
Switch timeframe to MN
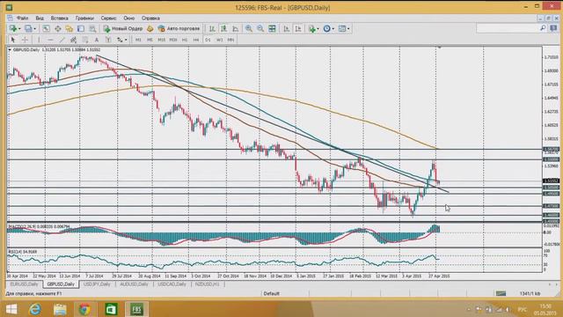tap(230, 40)
